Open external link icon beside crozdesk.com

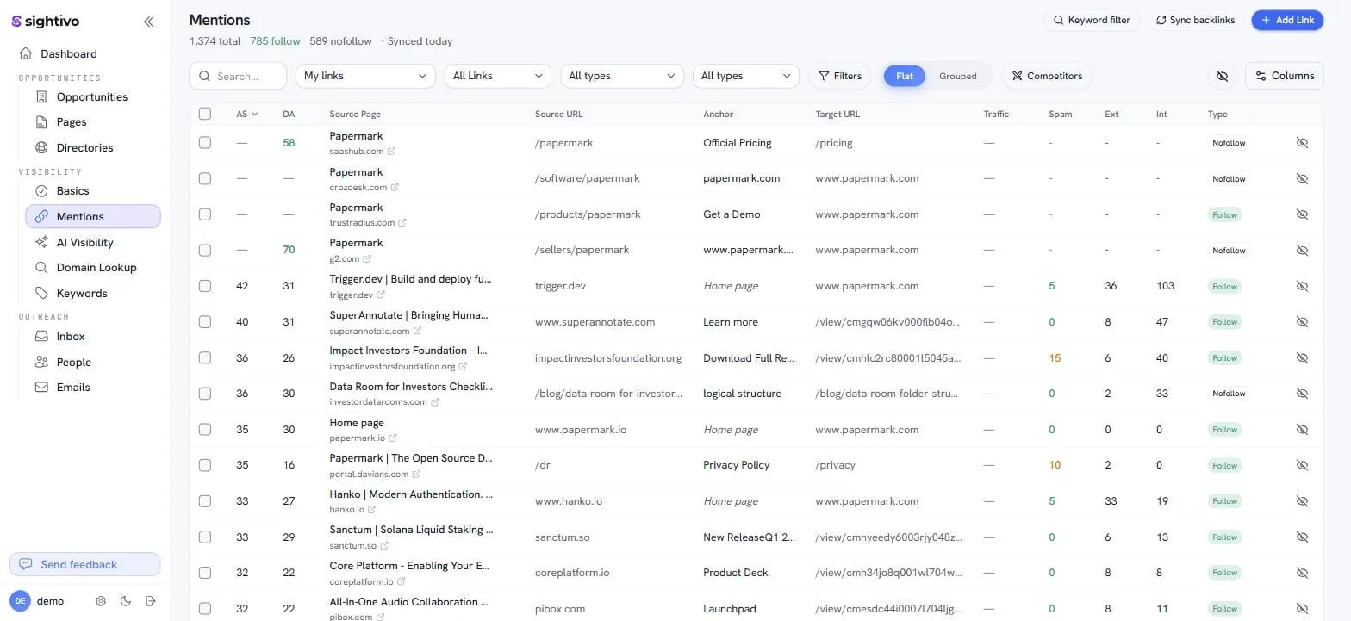[x=395, y=187]
